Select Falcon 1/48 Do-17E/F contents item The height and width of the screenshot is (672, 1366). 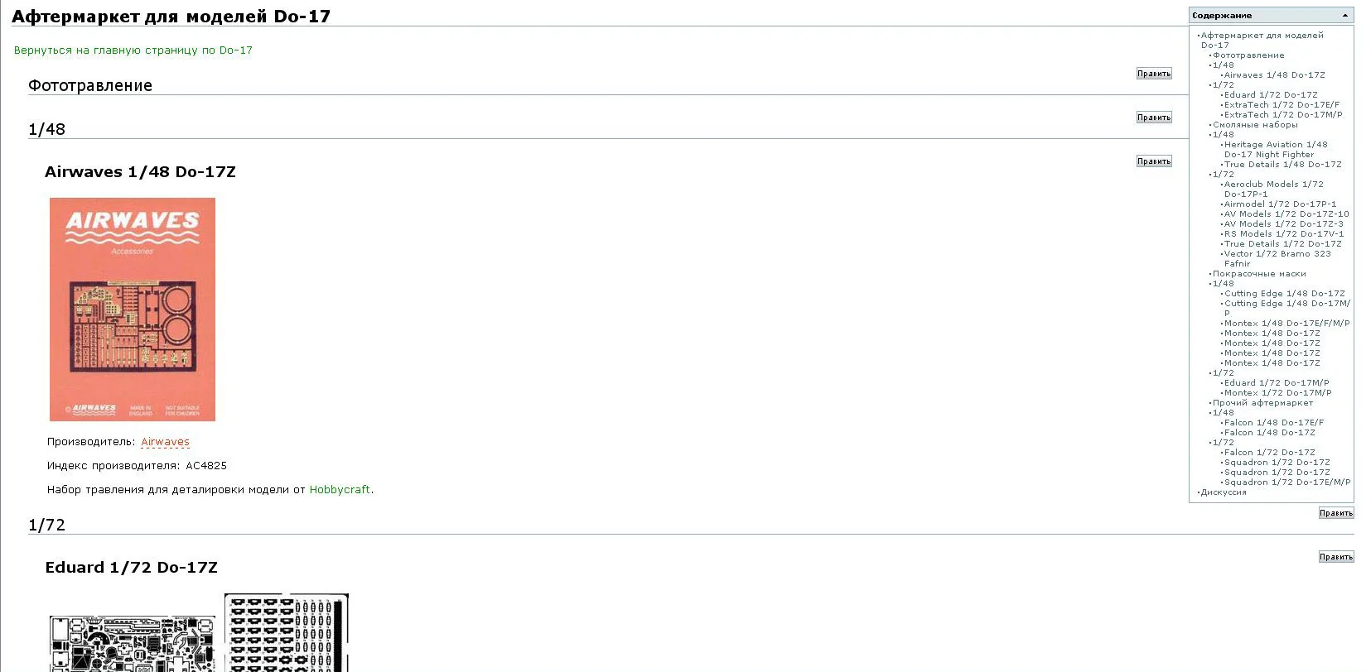pos(1274,423)
